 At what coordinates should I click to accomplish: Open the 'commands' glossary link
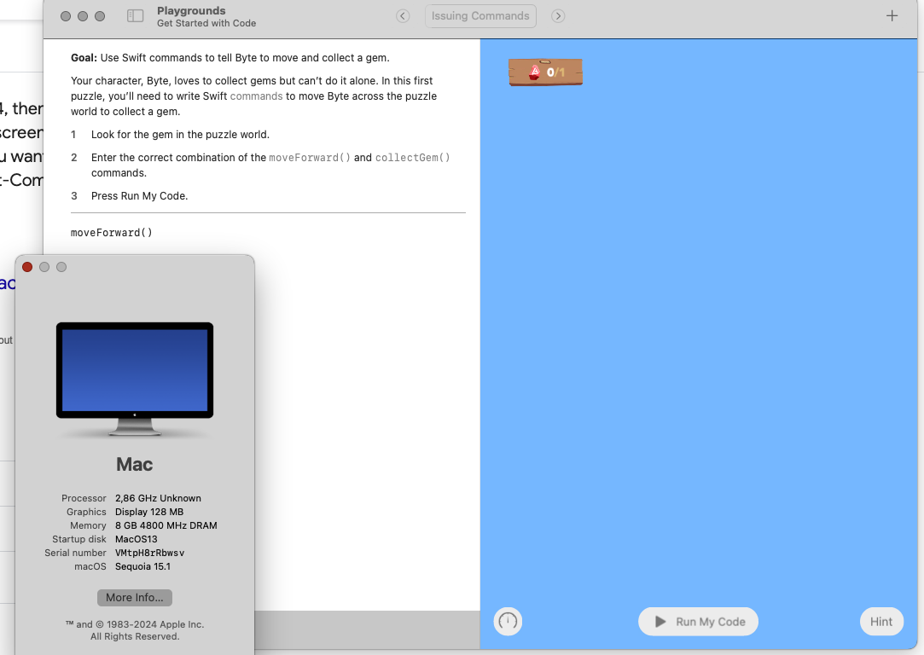pyautogui.click(x=256, y=96)
